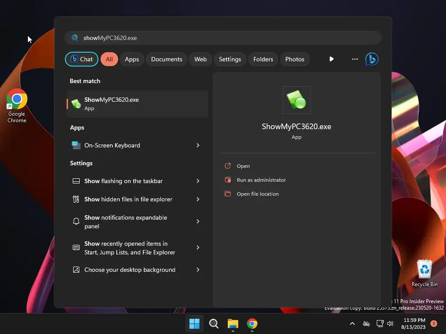The height and width of the screenshot is (334, 446).
Task: Expand Show flashing on the taskbar chevron
Action: (x=198, y=181)
